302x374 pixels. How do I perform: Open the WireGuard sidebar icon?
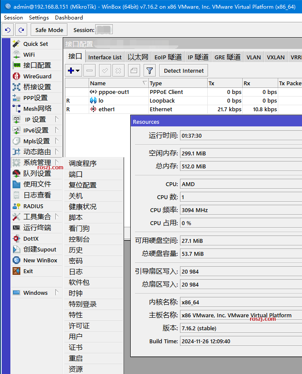coord(16,76)
